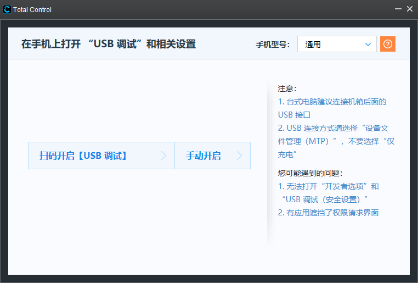Viewport: 418px width, 283px height.
Task: Click the heading 在手机上打开 "USB 调试" 和相关设置
Action: [x=109, y=44]
